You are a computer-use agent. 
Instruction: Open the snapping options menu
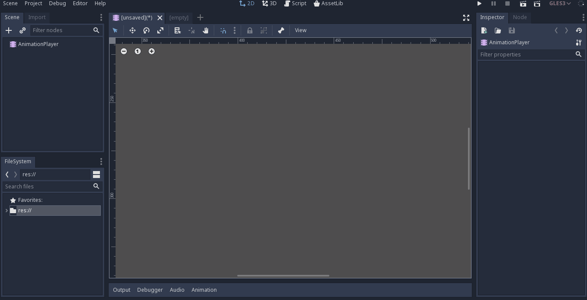point(235,30)
